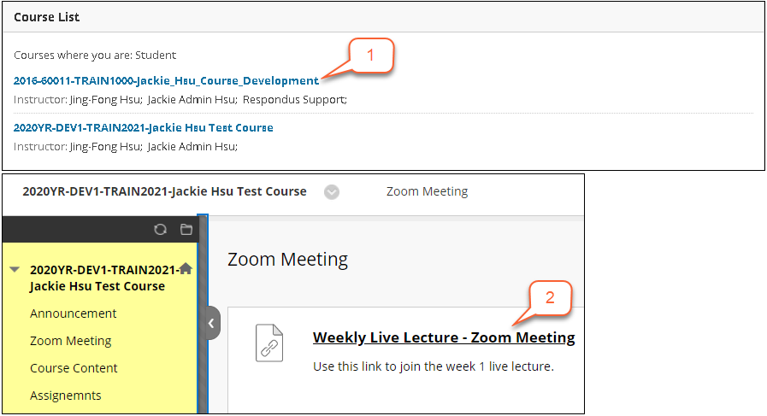Collapse the course menu with the arrow handle
This screenshot has height=416, width=767.
coord(212,323)
